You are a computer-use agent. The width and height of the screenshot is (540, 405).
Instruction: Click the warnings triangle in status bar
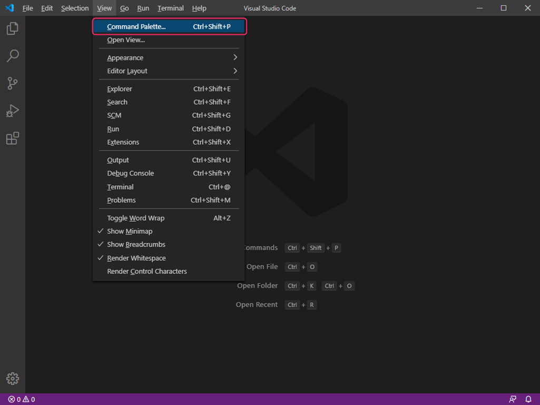click(26, 400)
